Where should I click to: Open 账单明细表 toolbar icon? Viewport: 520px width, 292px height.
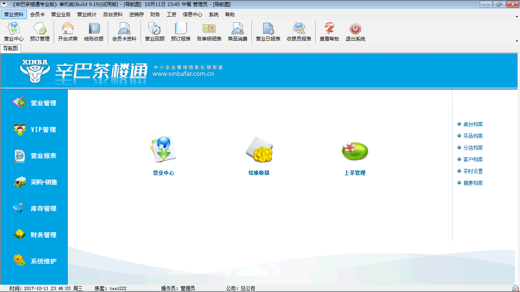click(209, 32)
